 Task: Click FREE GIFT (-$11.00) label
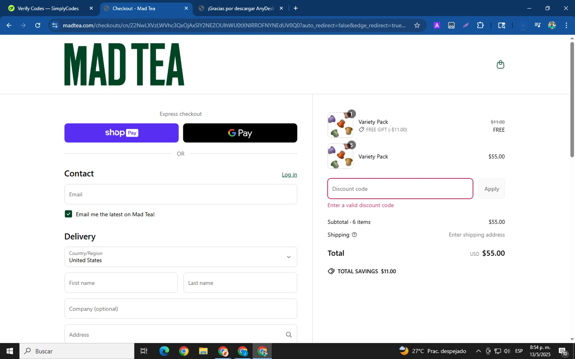click(x=386, y=130)
